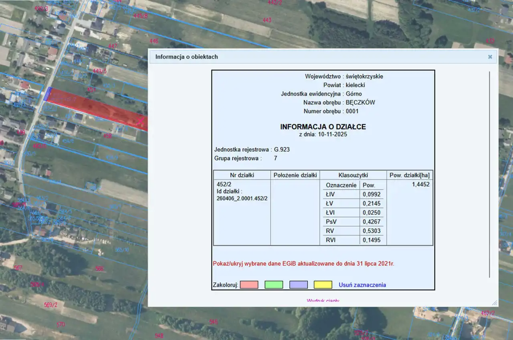Viewport: 513px width, 340px height.
Task: Click parcel 569/2 label on the map
Action: [51, 305]
